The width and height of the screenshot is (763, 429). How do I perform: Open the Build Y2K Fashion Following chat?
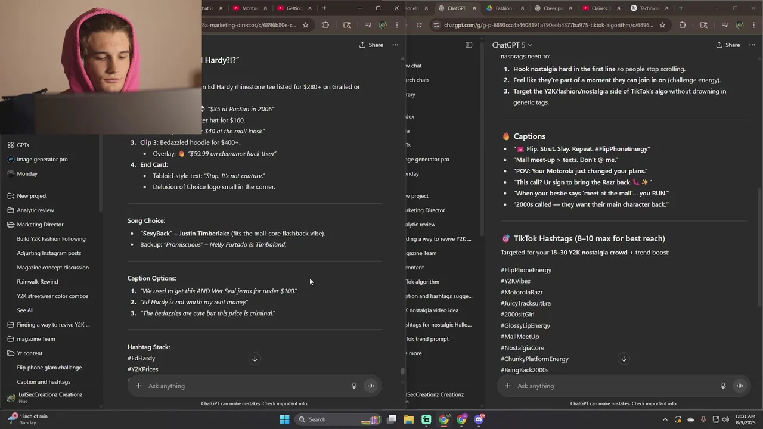[x=51, y=239]
